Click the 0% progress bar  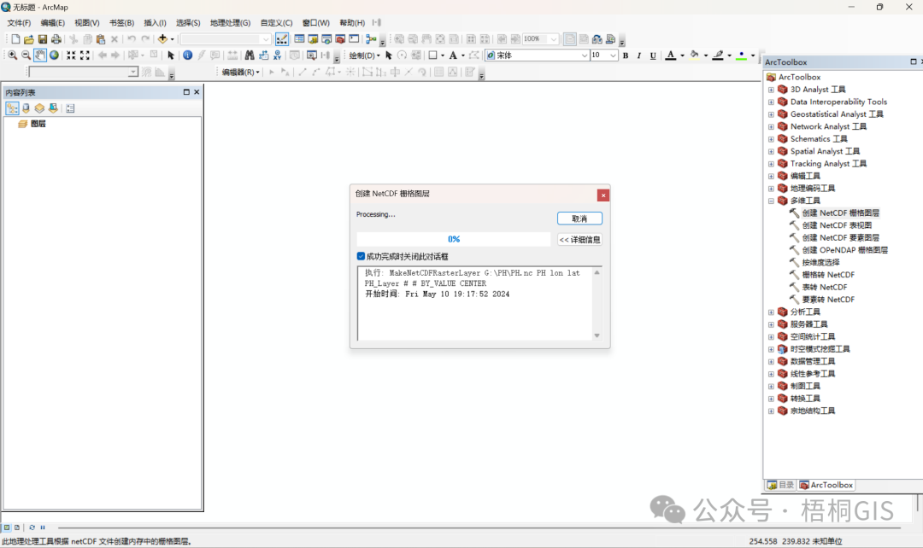[x=453, y=239]
